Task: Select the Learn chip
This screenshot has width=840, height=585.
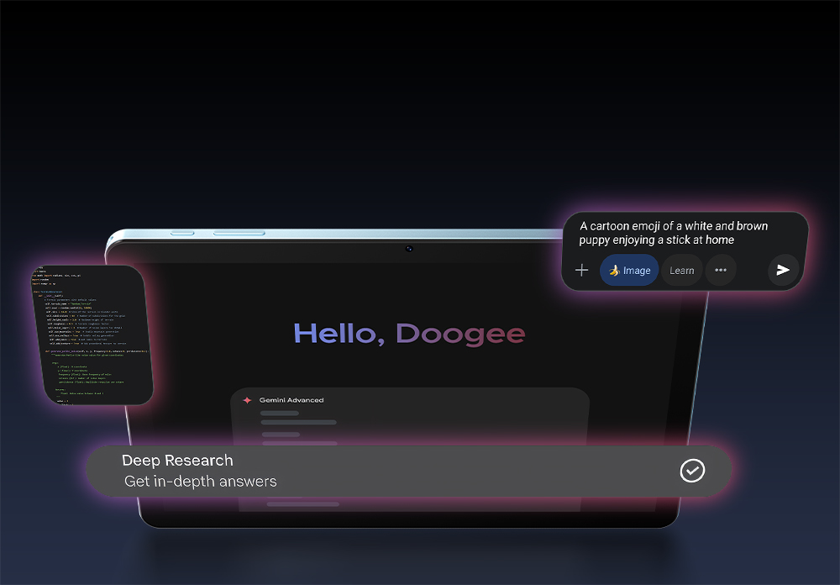Action: 681,270
